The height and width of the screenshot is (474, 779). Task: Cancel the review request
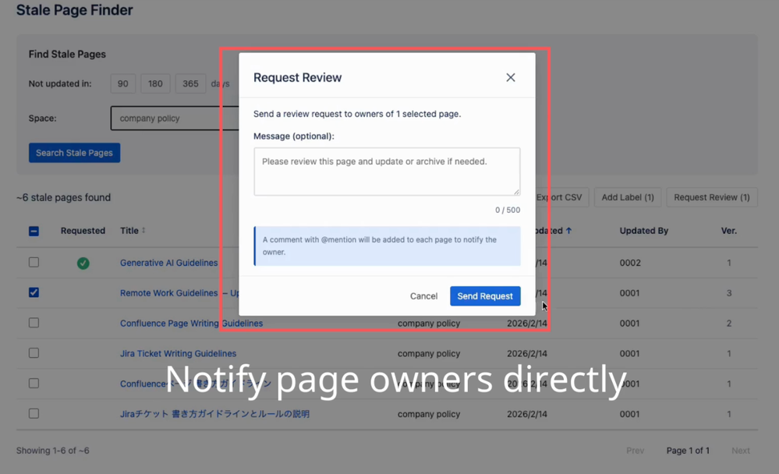(423, 296)
